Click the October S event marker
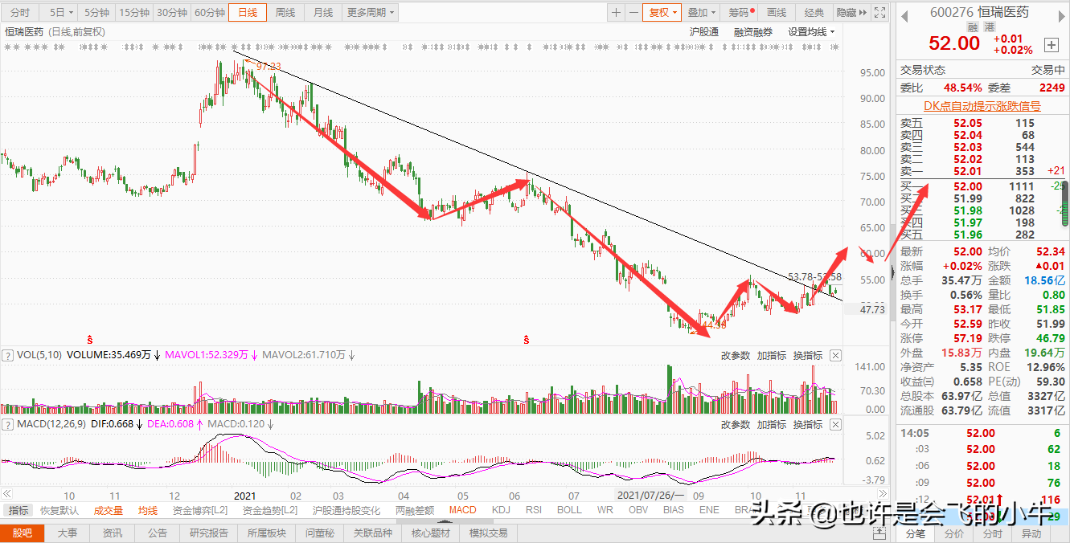The width and height of the screenshot is (1070, 543). point(90,340)
